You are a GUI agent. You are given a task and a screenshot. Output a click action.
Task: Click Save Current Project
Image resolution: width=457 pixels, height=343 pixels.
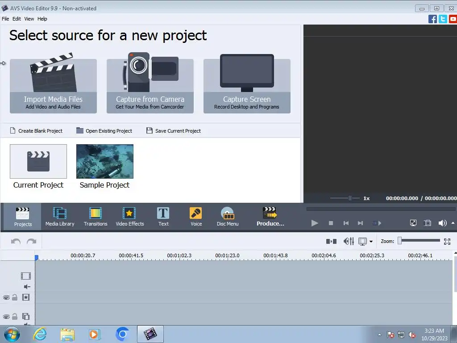(174, 131)
